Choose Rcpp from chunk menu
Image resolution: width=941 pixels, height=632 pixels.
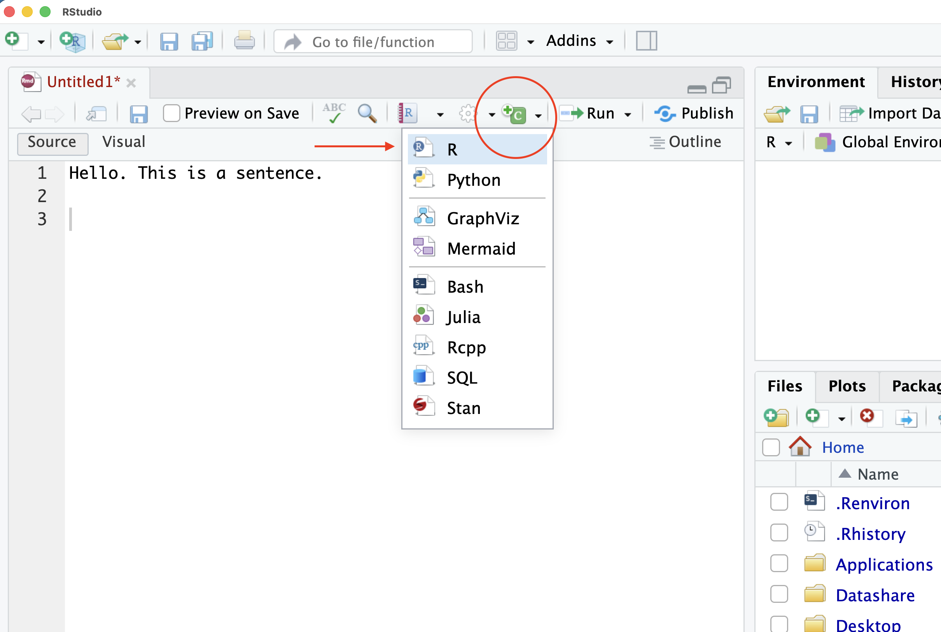tap(477, 347)
